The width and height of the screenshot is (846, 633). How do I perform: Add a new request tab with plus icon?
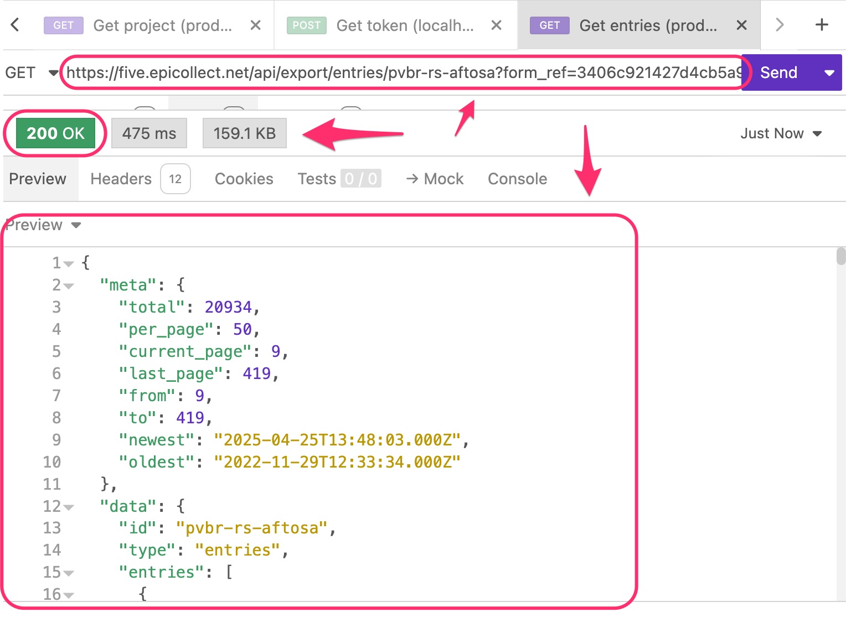[822, 25]
